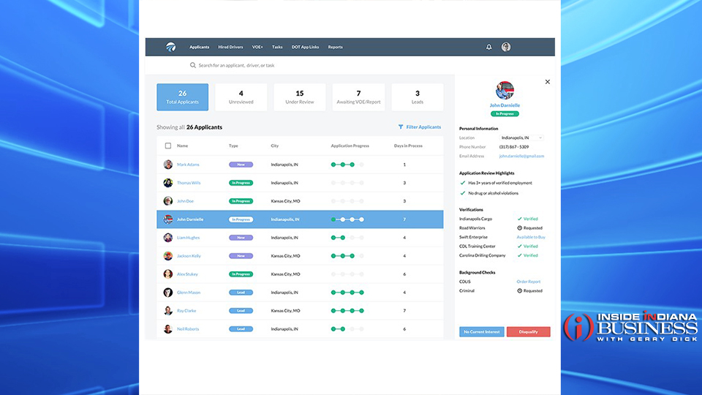Image resolution: width=702 pixels, height=395 pixels.
Task: Click the funnel icon next to Filter Applicants
Action: [x=401, y=127]
